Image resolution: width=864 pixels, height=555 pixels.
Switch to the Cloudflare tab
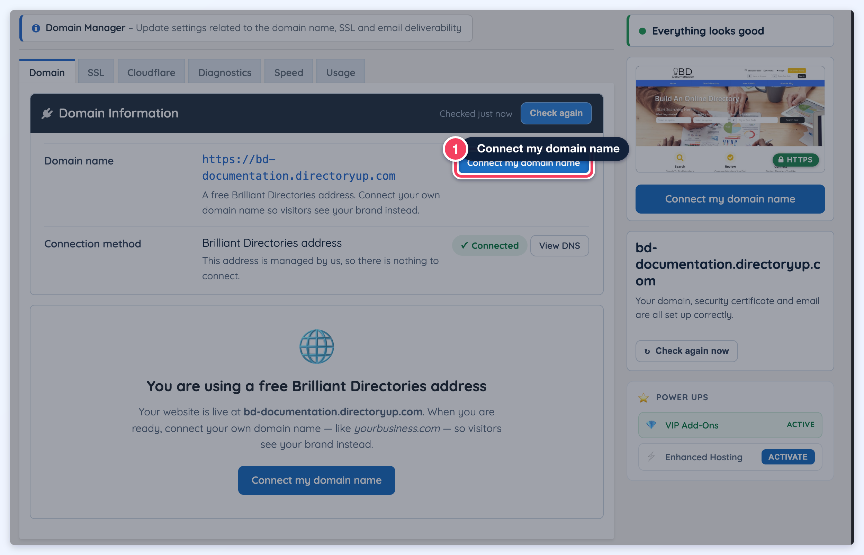151,72
